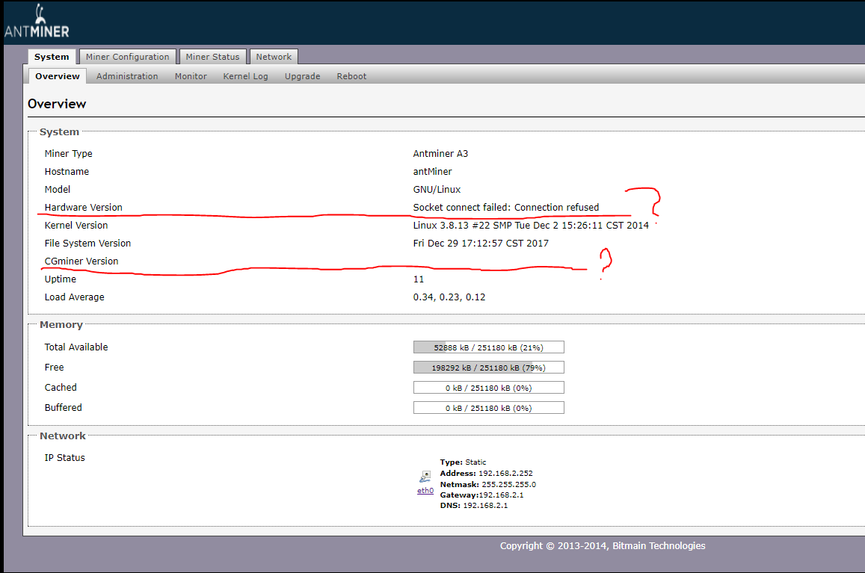Open the Miner Status tab
Screen dimensions: 865x573
(x=212, y=57)
